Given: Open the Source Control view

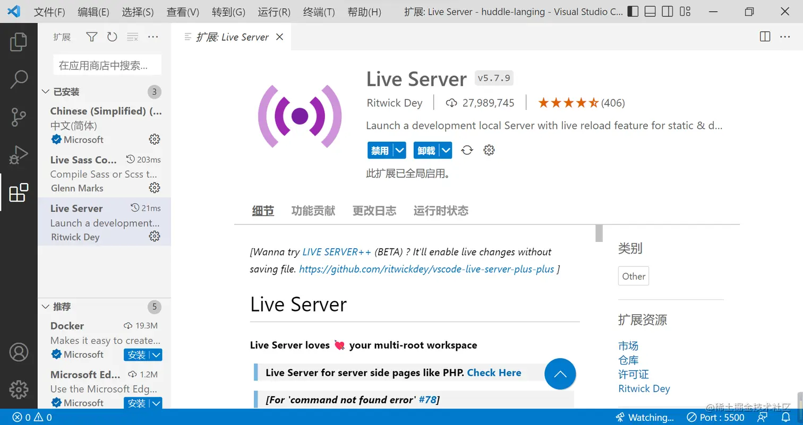Looking at the screenshot, I should click(19, 117).
